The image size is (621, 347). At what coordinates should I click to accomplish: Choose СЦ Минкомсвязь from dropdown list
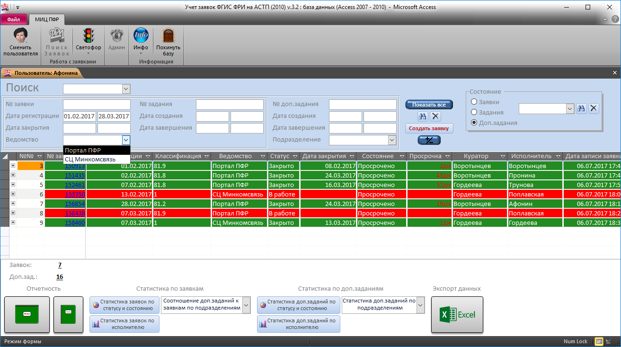[x=90, y=160]
